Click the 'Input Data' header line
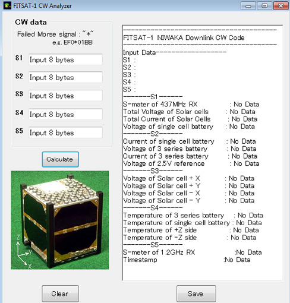290x303 pixels. (175, 52)
